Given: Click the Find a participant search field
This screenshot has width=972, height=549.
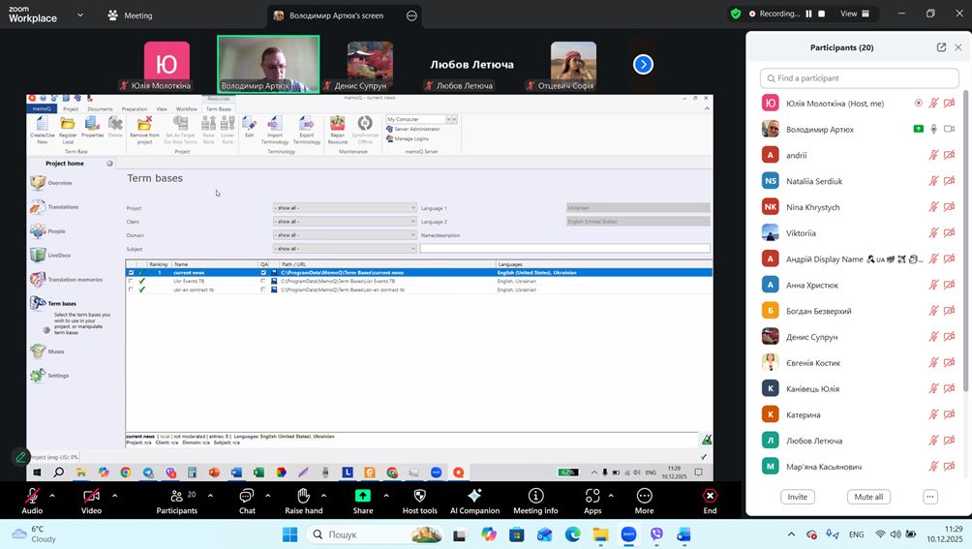Looking at the screenshot, I should (x=859, y=77).
